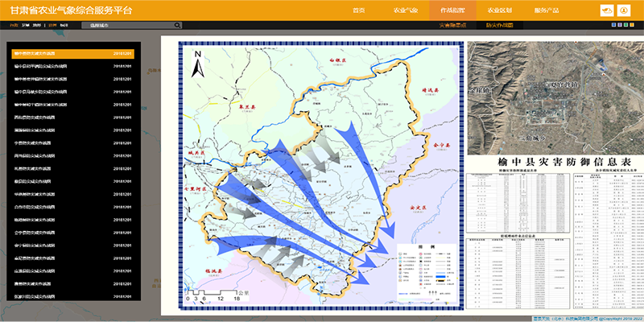This screenshot has height=322, width=644.
Task: Switch to the 灾害隐患点 sub-tab
Action: (452, 25)
